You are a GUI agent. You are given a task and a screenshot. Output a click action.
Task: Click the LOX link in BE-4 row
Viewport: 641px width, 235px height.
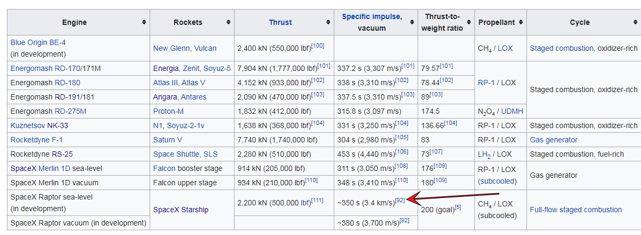click(x=505, y=48)
